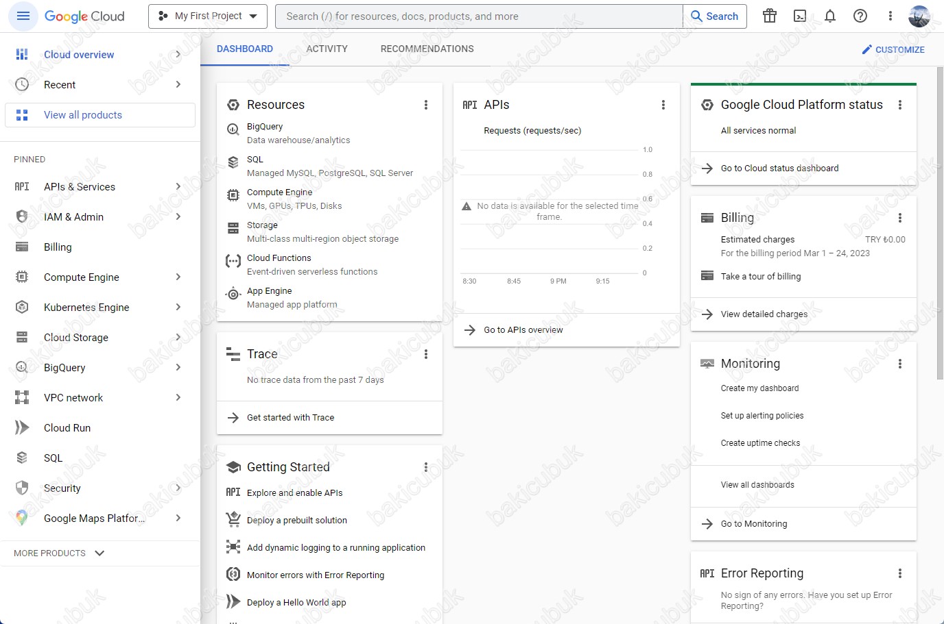This screenshot has height=624, width=944.
Task: Click Deploy a prebuilt solution
Action: pos(297,521)
